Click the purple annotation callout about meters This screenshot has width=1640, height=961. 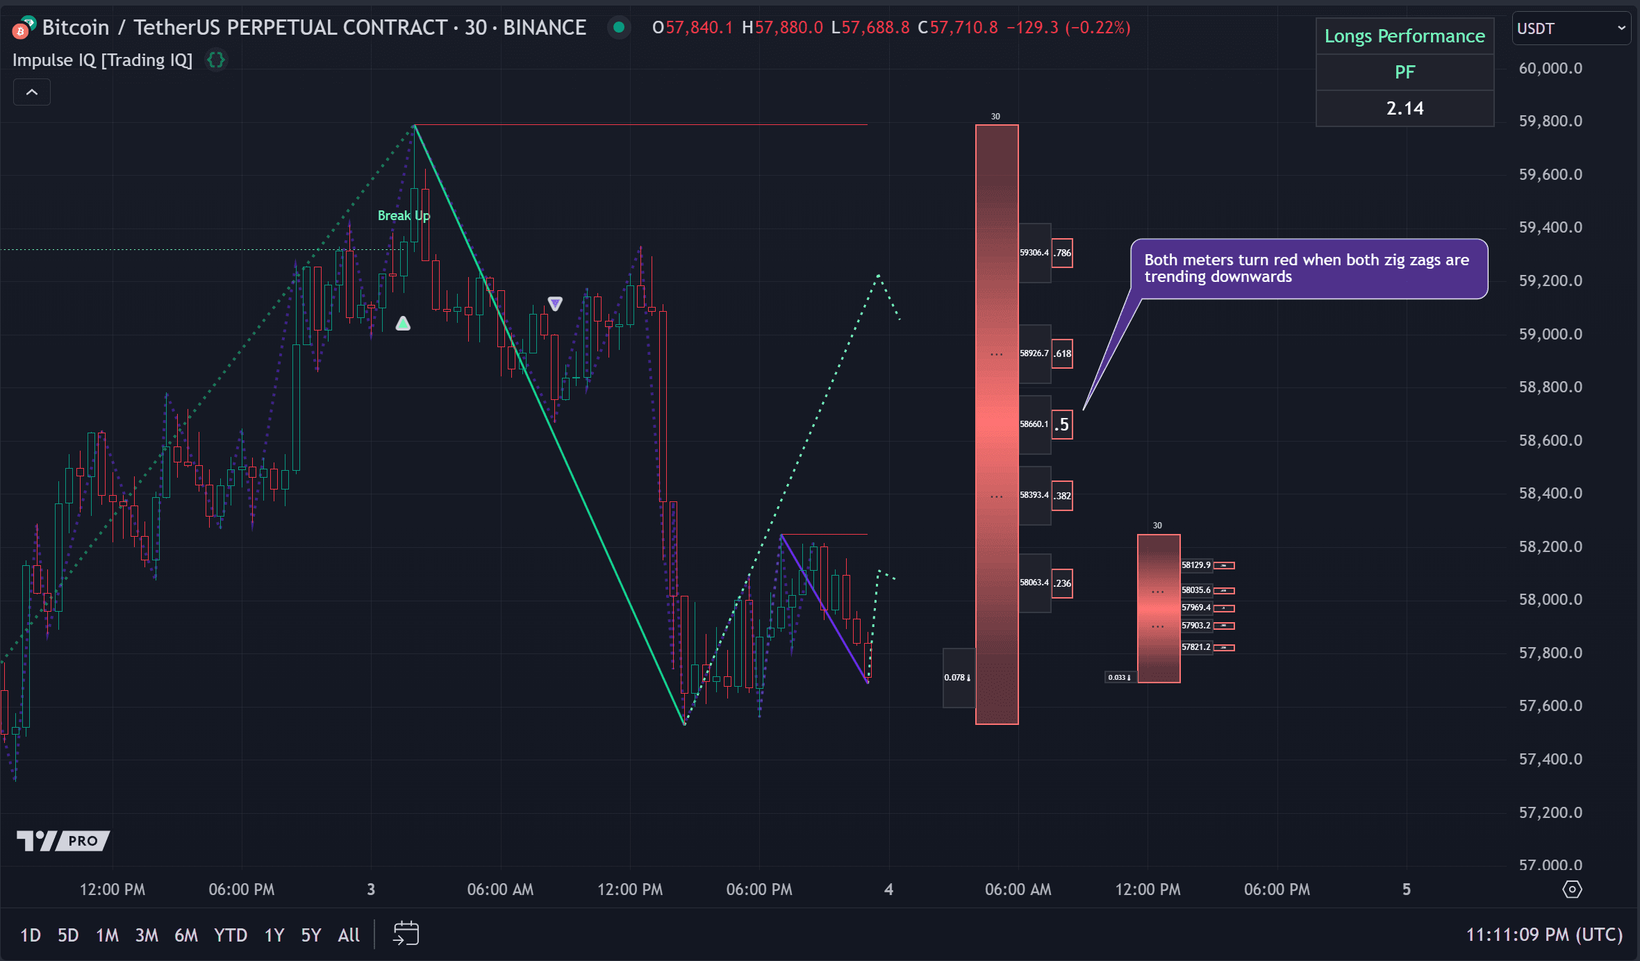[1309, 269]
